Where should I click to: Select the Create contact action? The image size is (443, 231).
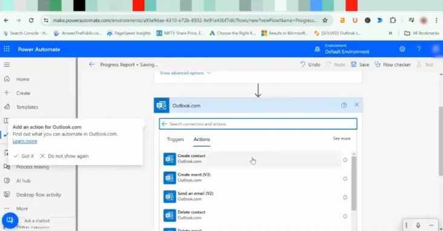pos(251,158)
